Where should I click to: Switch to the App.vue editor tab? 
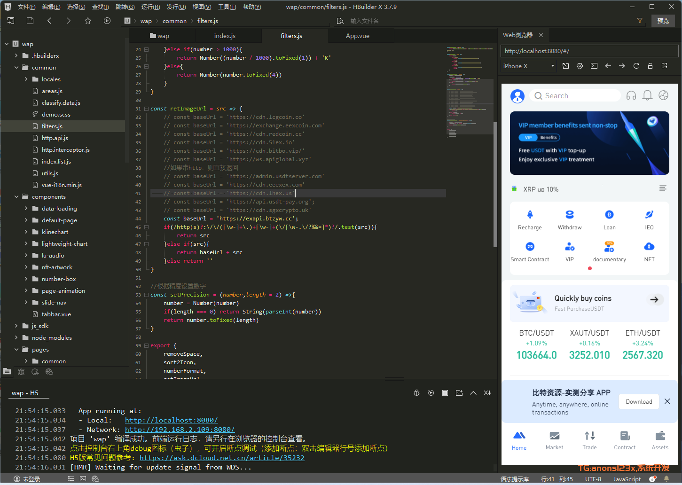357,36
